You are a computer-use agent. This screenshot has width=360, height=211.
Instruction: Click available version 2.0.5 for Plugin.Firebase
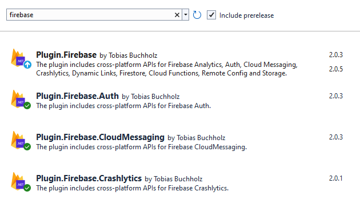pos(335,69)
